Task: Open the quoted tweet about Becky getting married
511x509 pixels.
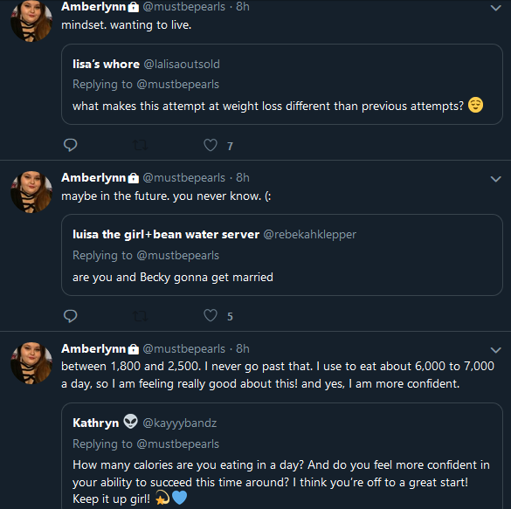Action: click(282, 255)
